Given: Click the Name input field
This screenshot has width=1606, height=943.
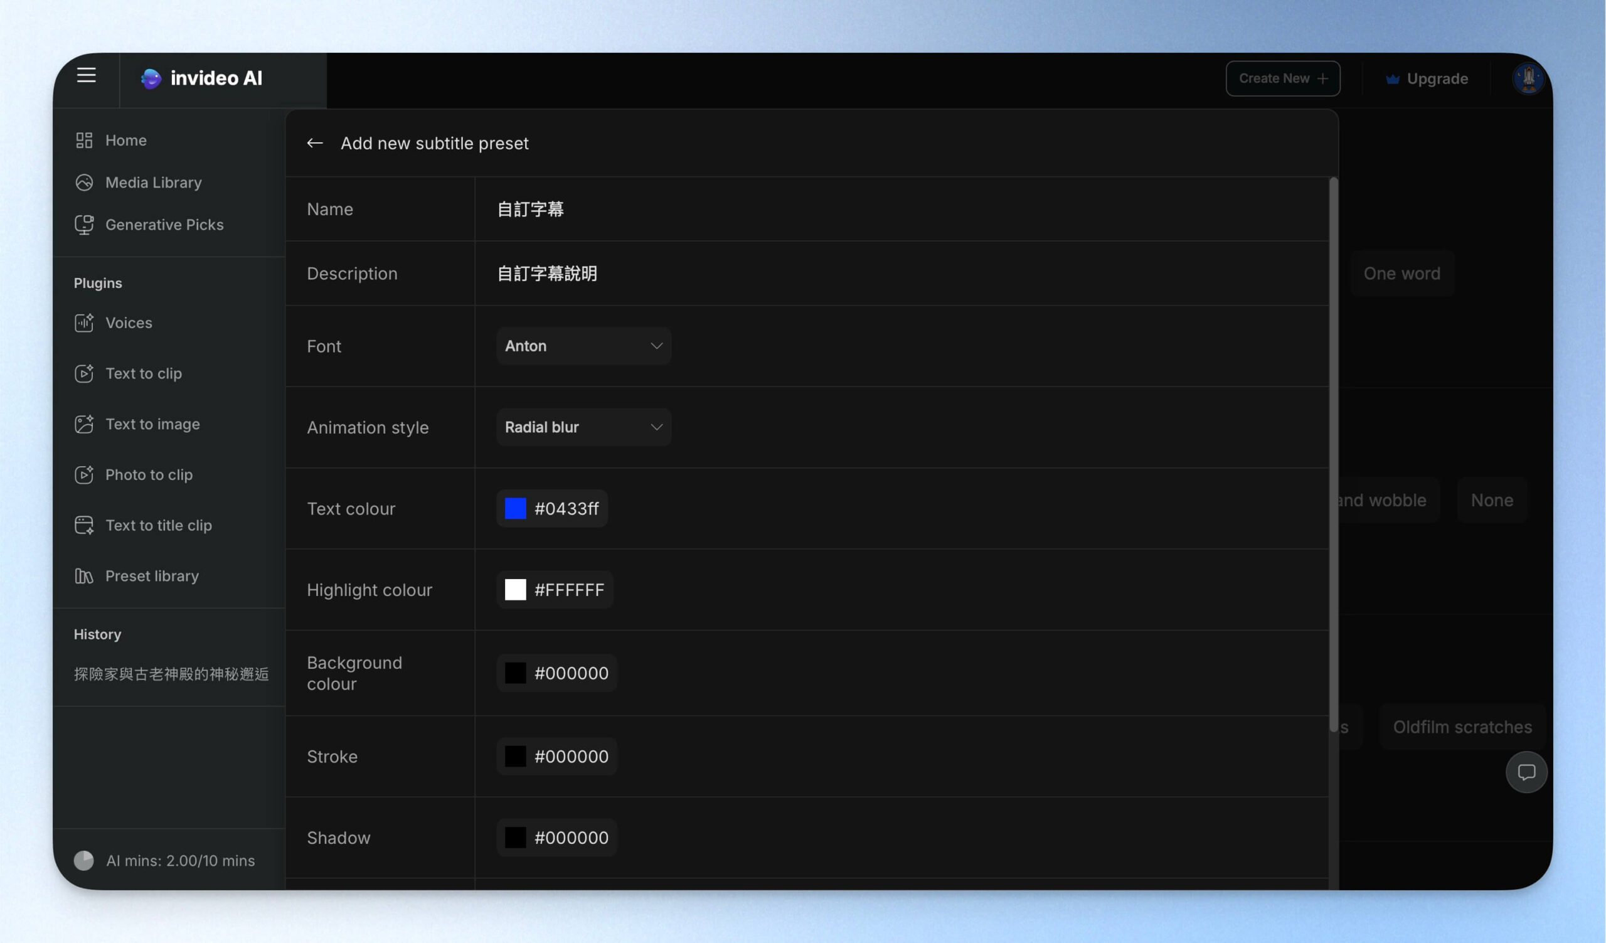Looking at the screenshot, I should tap(901, 209).
